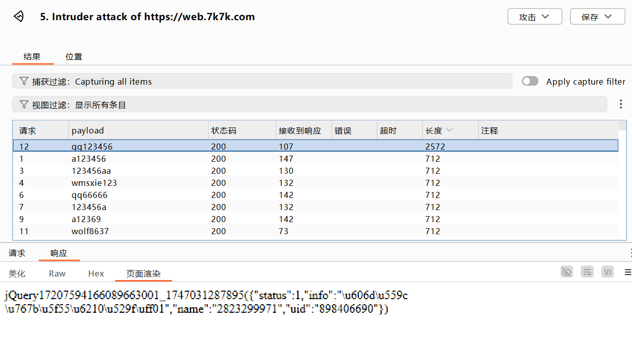Open the response panel hamburger menu
632x345 pixels.
(627, 272)
